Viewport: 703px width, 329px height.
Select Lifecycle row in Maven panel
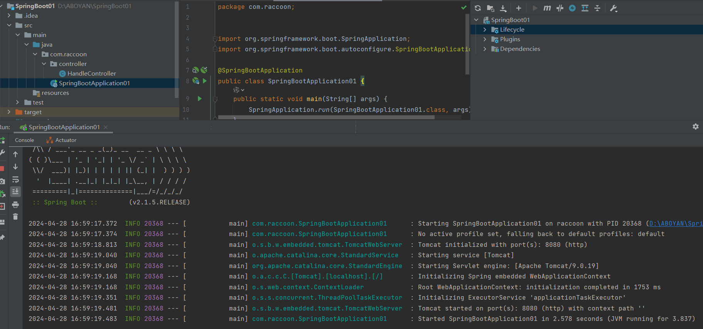pos(587,30)
